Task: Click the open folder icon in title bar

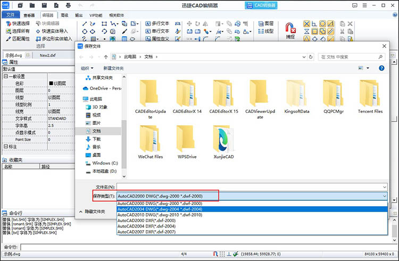Action: (32, 5)
